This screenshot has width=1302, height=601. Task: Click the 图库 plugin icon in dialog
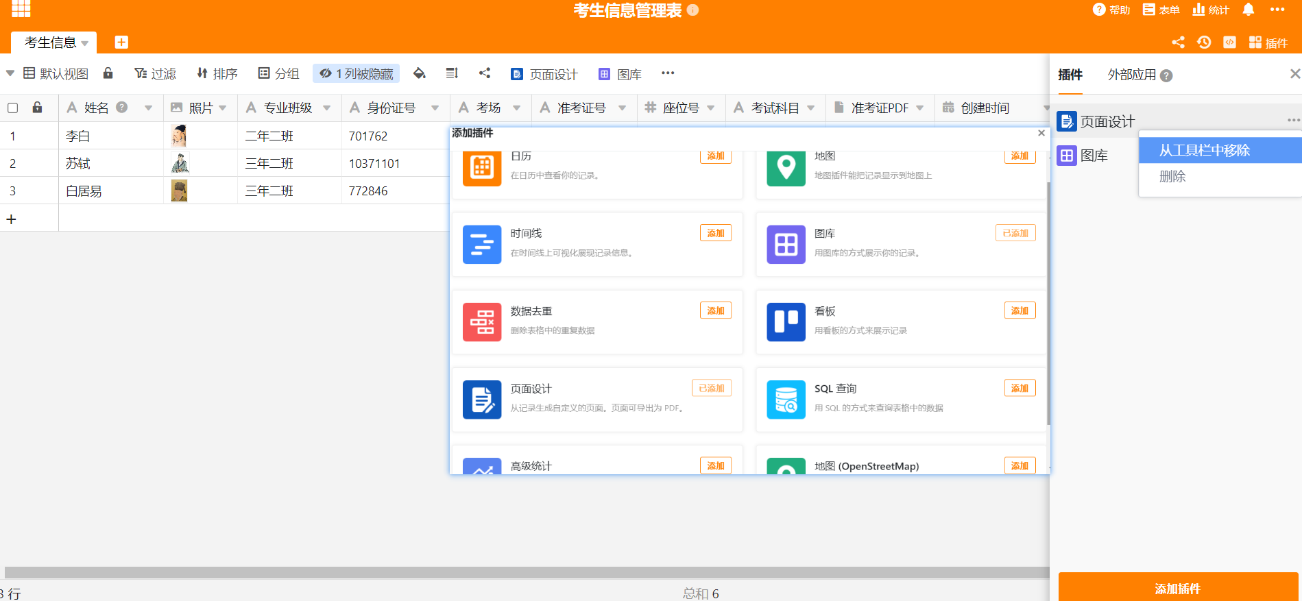786,245
